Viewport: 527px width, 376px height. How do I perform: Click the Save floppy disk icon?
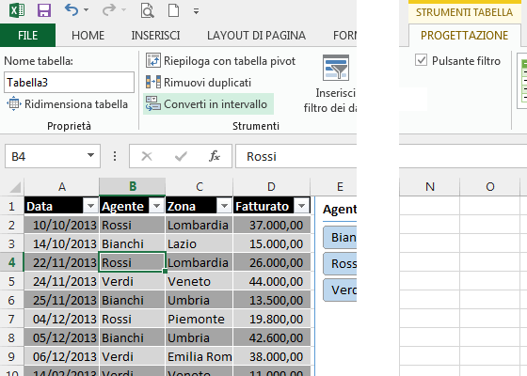coord(44,10)
